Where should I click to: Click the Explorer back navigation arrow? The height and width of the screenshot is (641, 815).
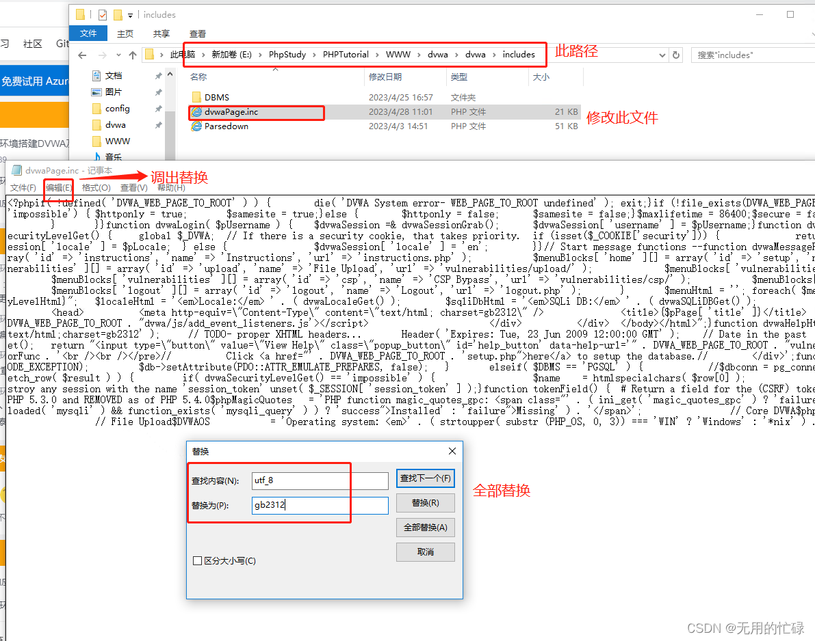82,55
